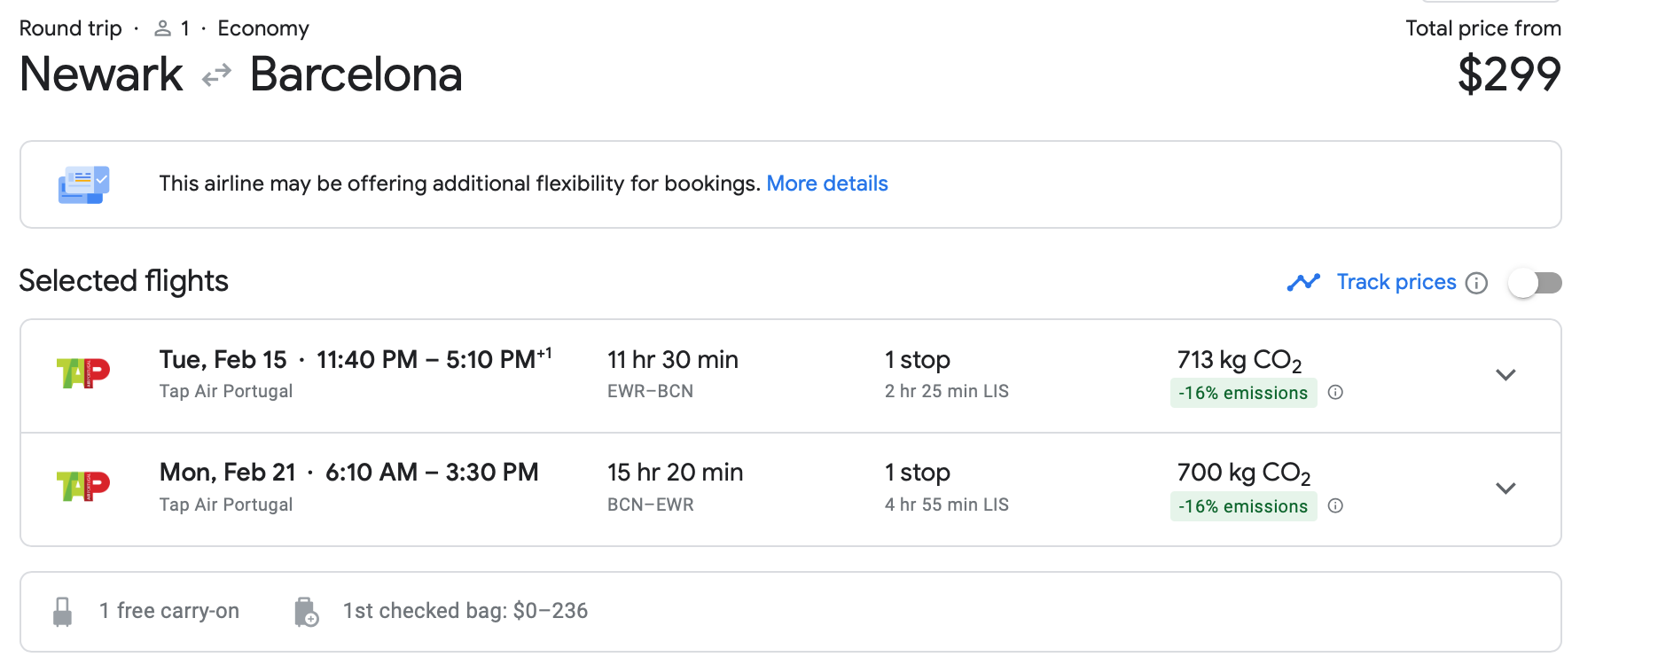
Task: Click info icon beside 713 kg emissions
Action: coord(1335,392)
